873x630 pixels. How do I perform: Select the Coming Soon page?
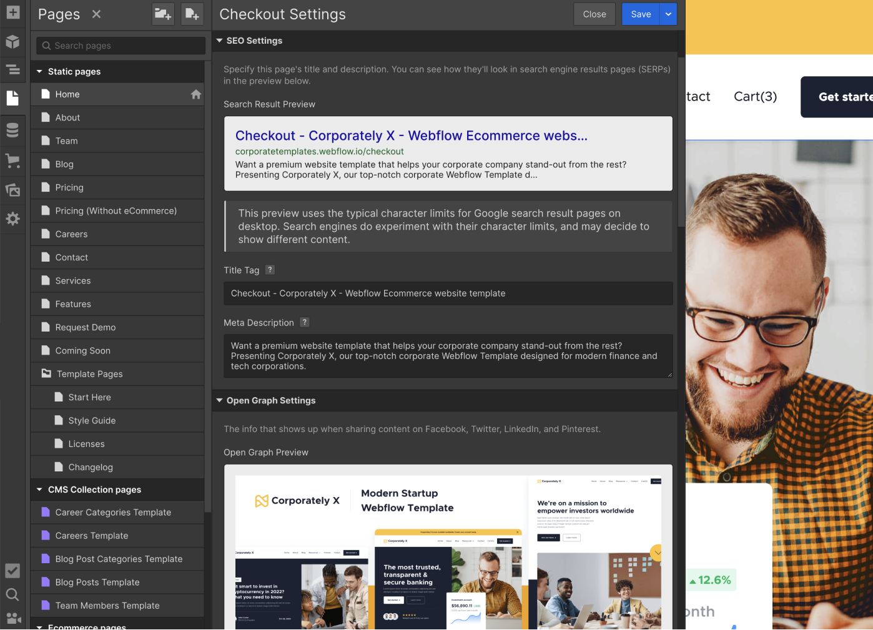tap(117, 351)
